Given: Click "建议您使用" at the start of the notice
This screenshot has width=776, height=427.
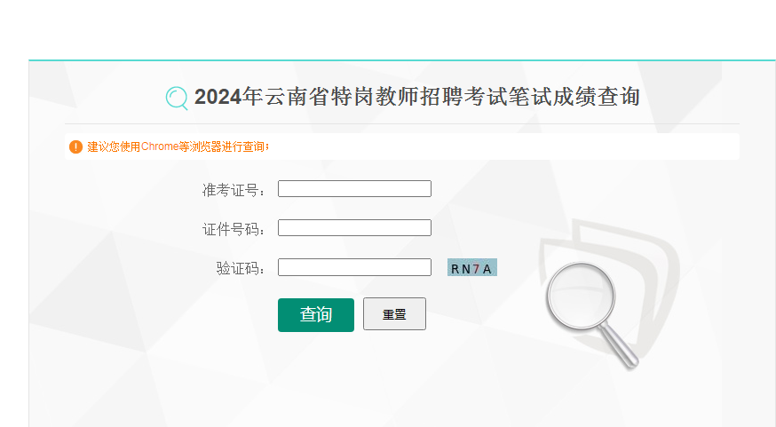Looking at the screenshot, I should click(114, 146).
